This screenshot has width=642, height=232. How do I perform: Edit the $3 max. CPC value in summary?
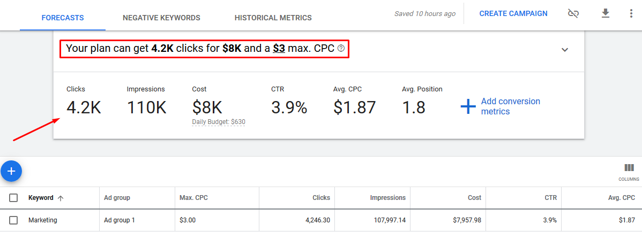coord(279,49)
